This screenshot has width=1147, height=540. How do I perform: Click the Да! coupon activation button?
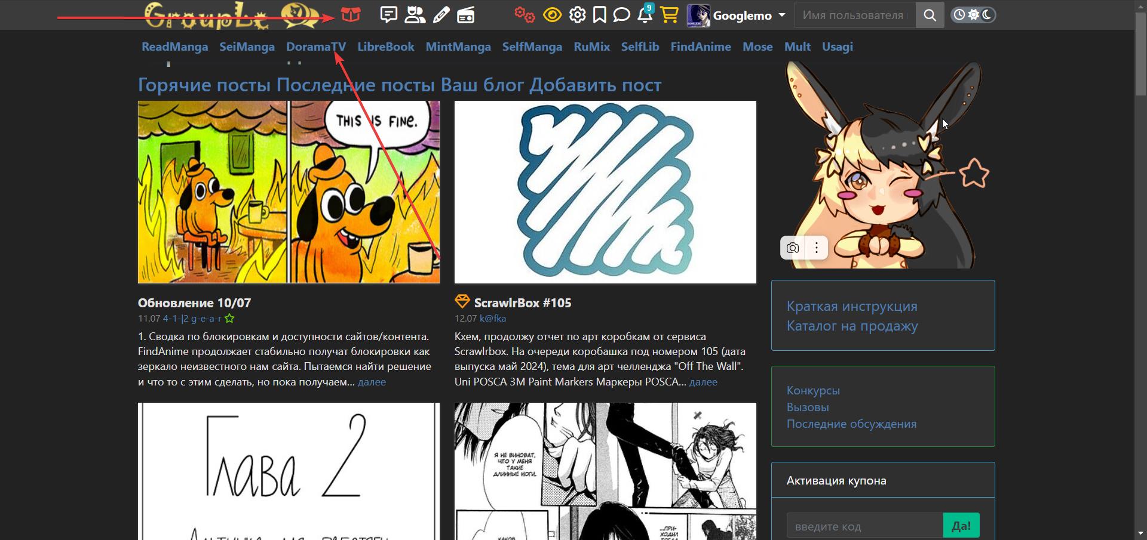pos(961,526)
